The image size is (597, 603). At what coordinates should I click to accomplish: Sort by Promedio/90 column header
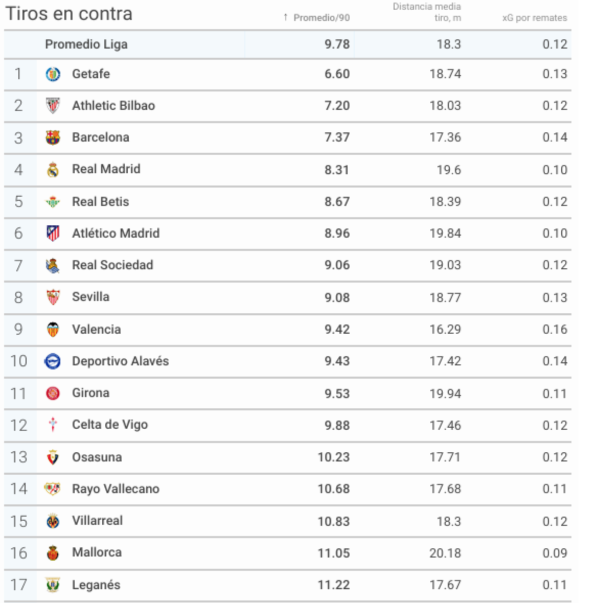(316, 18)
